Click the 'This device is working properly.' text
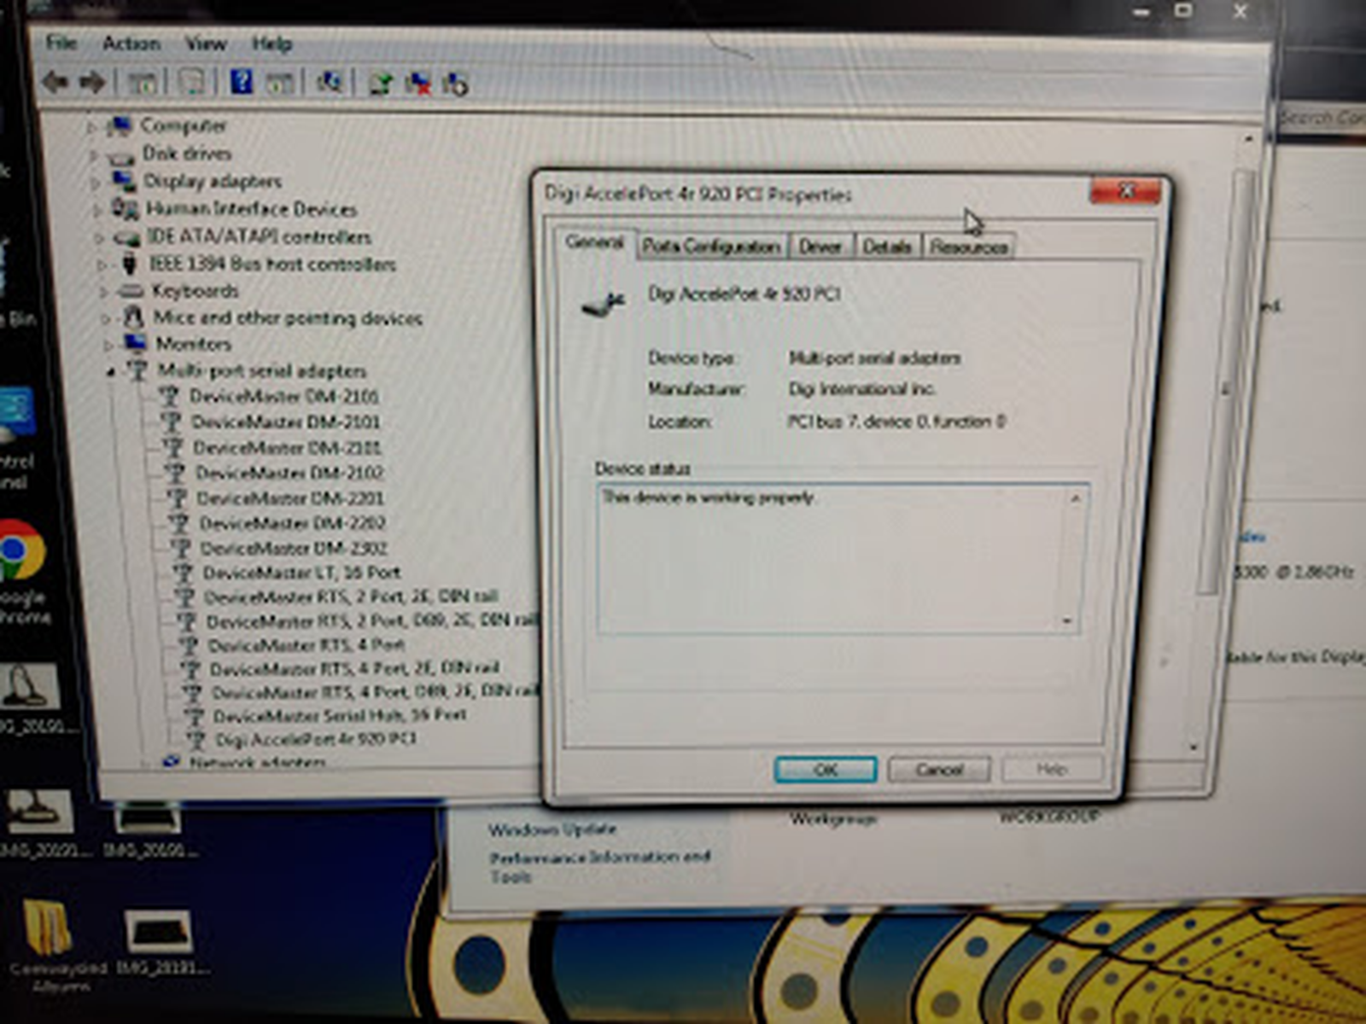This screenshot has height=1024, width=1366. pyautogui.click(x=709, y=497)
